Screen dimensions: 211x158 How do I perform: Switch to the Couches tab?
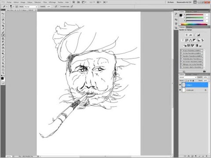189,75
